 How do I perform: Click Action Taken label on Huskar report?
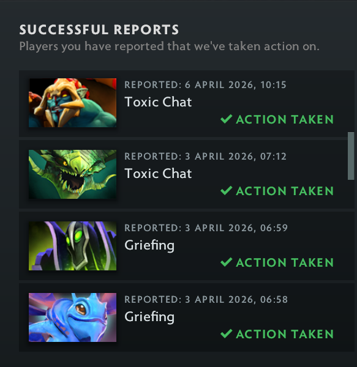click(x=285, y=119)
